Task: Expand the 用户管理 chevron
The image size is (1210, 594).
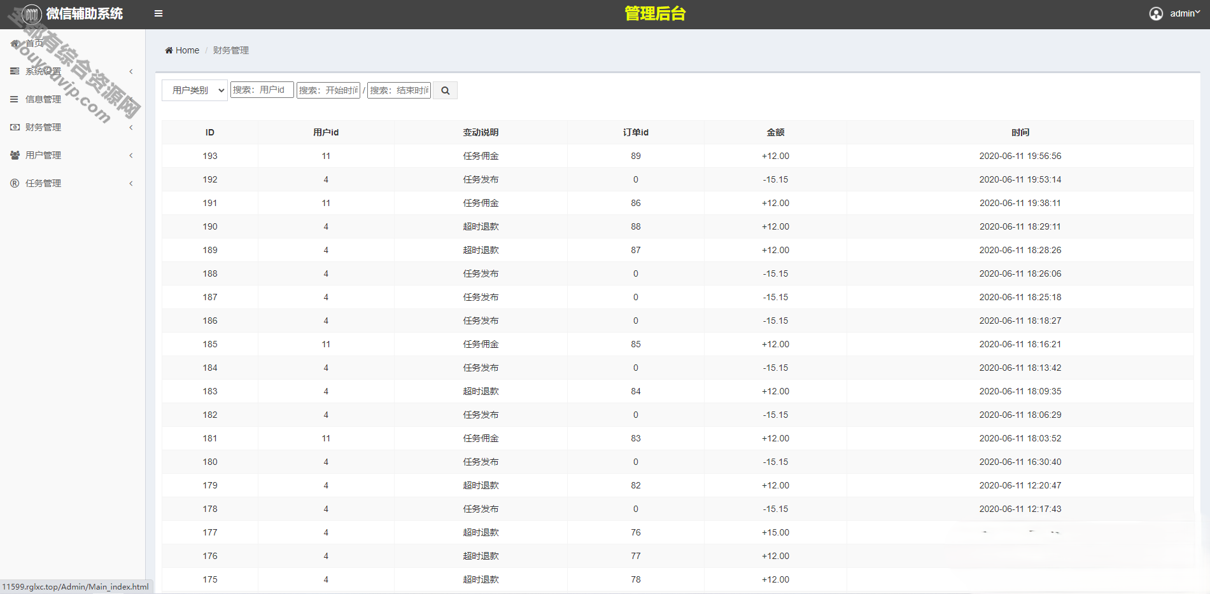Action: 131,155
